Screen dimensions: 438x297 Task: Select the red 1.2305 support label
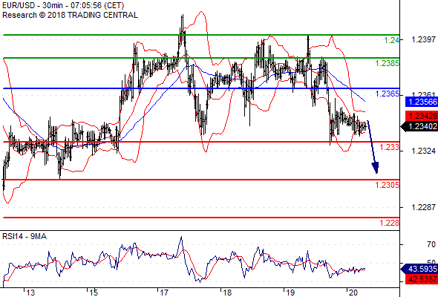coord(388,185)
